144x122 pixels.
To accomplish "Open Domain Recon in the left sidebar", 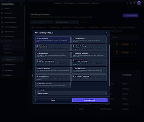I will point(9,31).
